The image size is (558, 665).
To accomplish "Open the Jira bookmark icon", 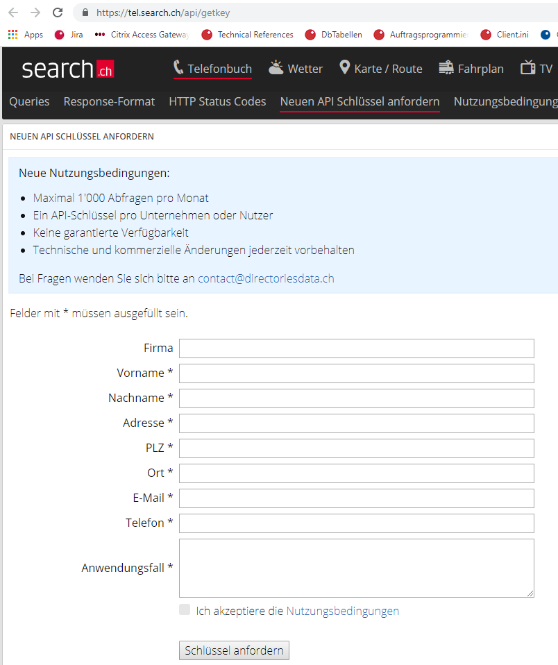I will (x=60, y=35).
